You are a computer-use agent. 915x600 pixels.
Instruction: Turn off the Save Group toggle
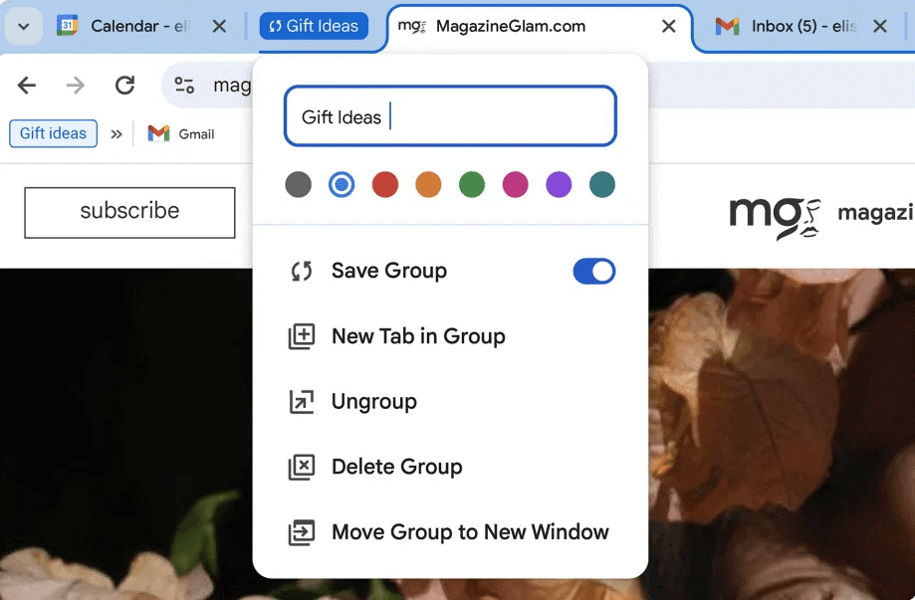[594, 271]
